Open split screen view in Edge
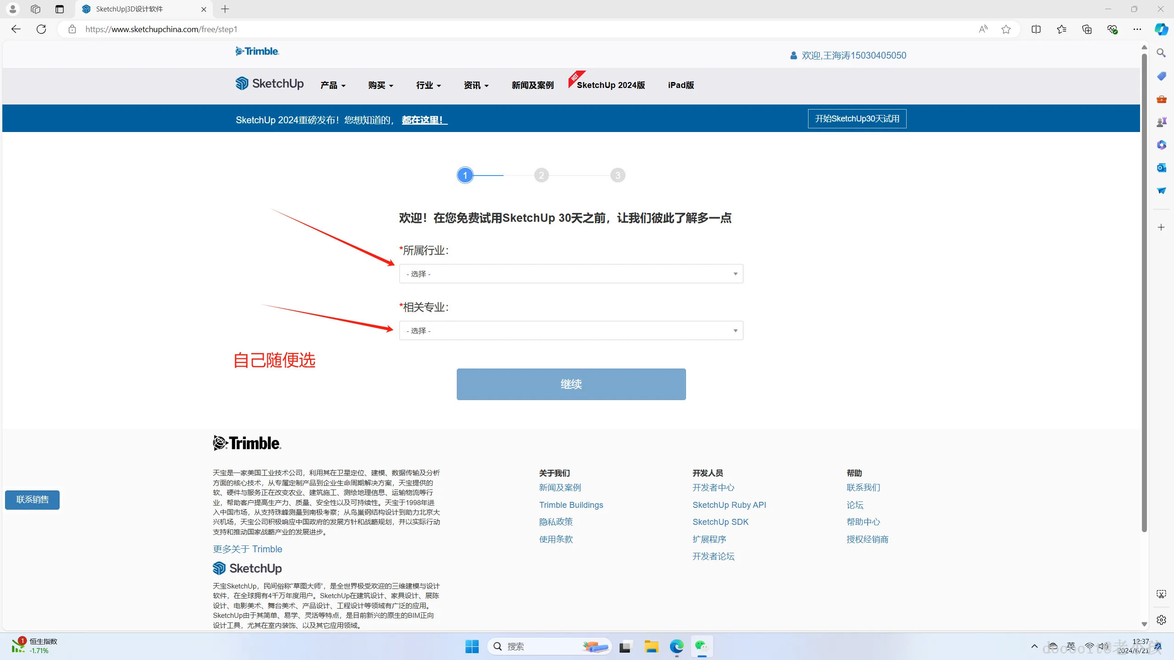The height and width of the screenshot is (660, 1174). coord(1036,29)
